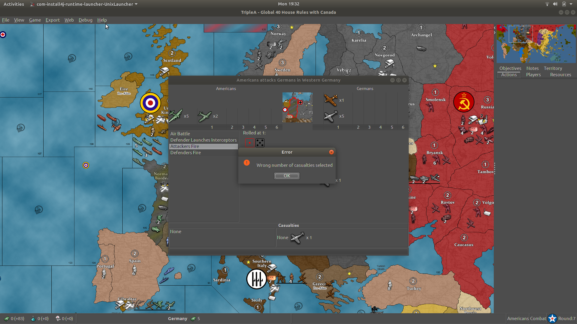Close the Western Germany battle window
Screen dimensions: 577x324
[405, 80]
